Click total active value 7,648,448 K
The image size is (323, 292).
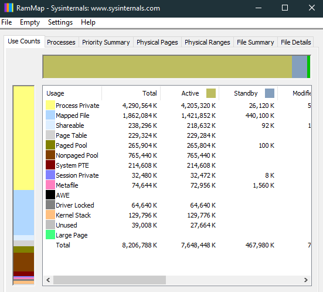198,245
